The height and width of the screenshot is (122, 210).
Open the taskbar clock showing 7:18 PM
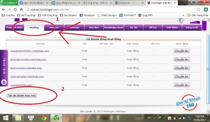[199, 118]
